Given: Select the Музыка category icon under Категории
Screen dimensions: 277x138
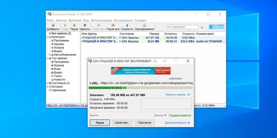Looking at the screenshot, I should coord(52,48).
